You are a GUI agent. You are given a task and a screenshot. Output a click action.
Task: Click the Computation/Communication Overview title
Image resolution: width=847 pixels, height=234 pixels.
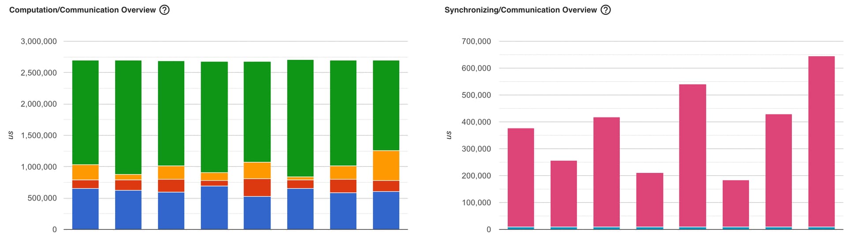[82, 10]
